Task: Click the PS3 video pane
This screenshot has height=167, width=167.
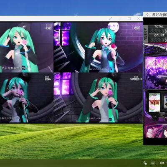Action: (98, 47)
